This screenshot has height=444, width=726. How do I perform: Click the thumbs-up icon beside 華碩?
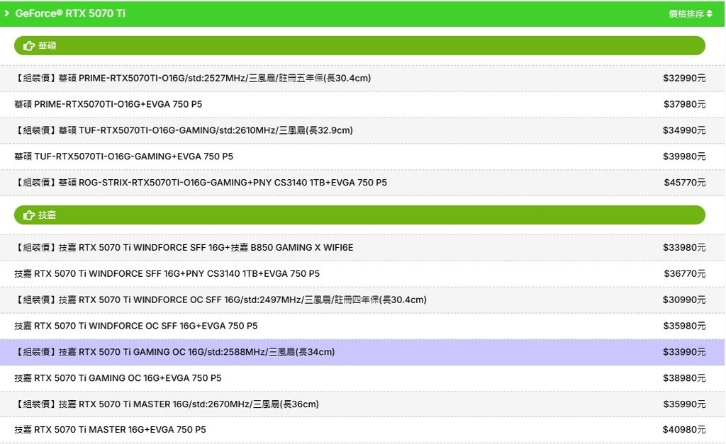[29, 46]
